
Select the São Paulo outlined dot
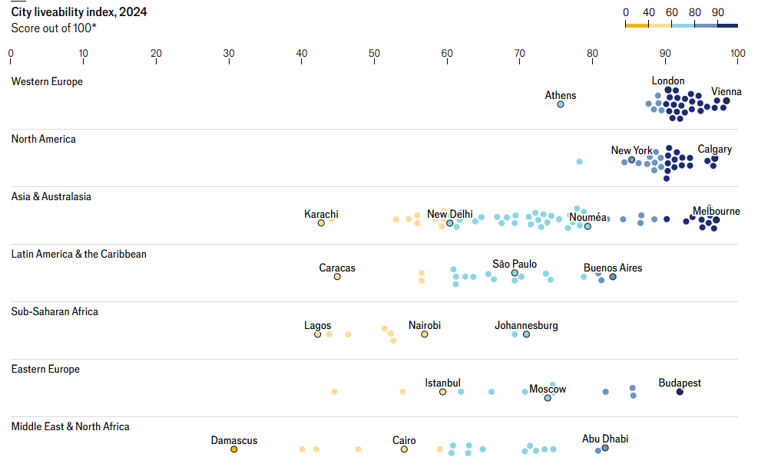click(515, 273)
